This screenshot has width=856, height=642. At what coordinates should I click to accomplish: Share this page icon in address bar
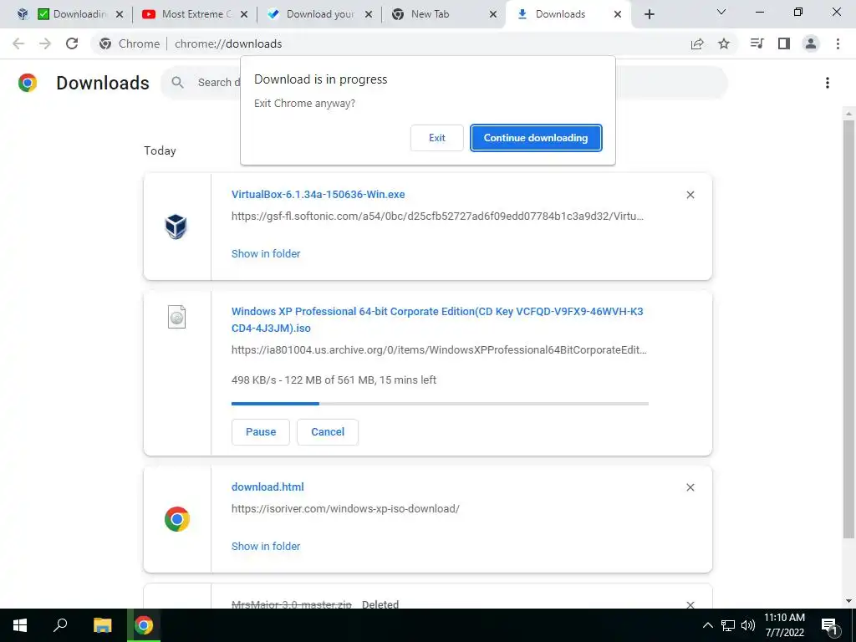tap(697, 43)
